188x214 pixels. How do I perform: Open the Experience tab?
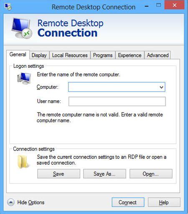[x=130, y=55]
